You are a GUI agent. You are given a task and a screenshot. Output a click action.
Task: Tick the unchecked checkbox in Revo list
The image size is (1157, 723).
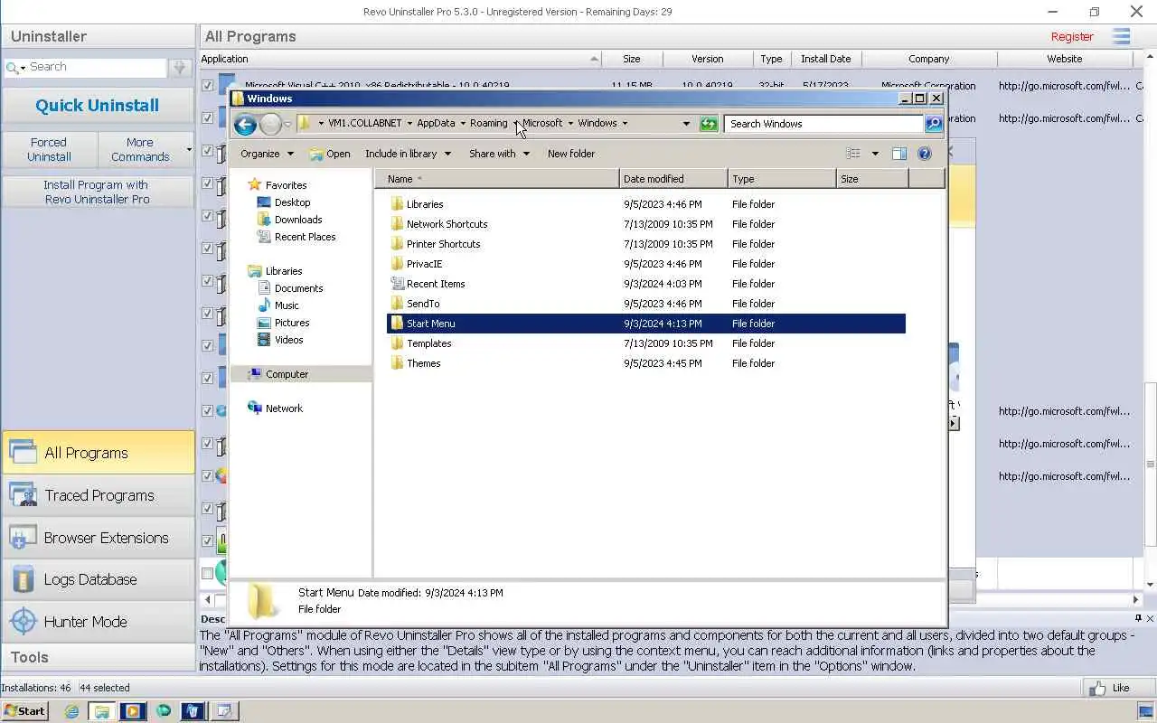[x=208, y=573]
